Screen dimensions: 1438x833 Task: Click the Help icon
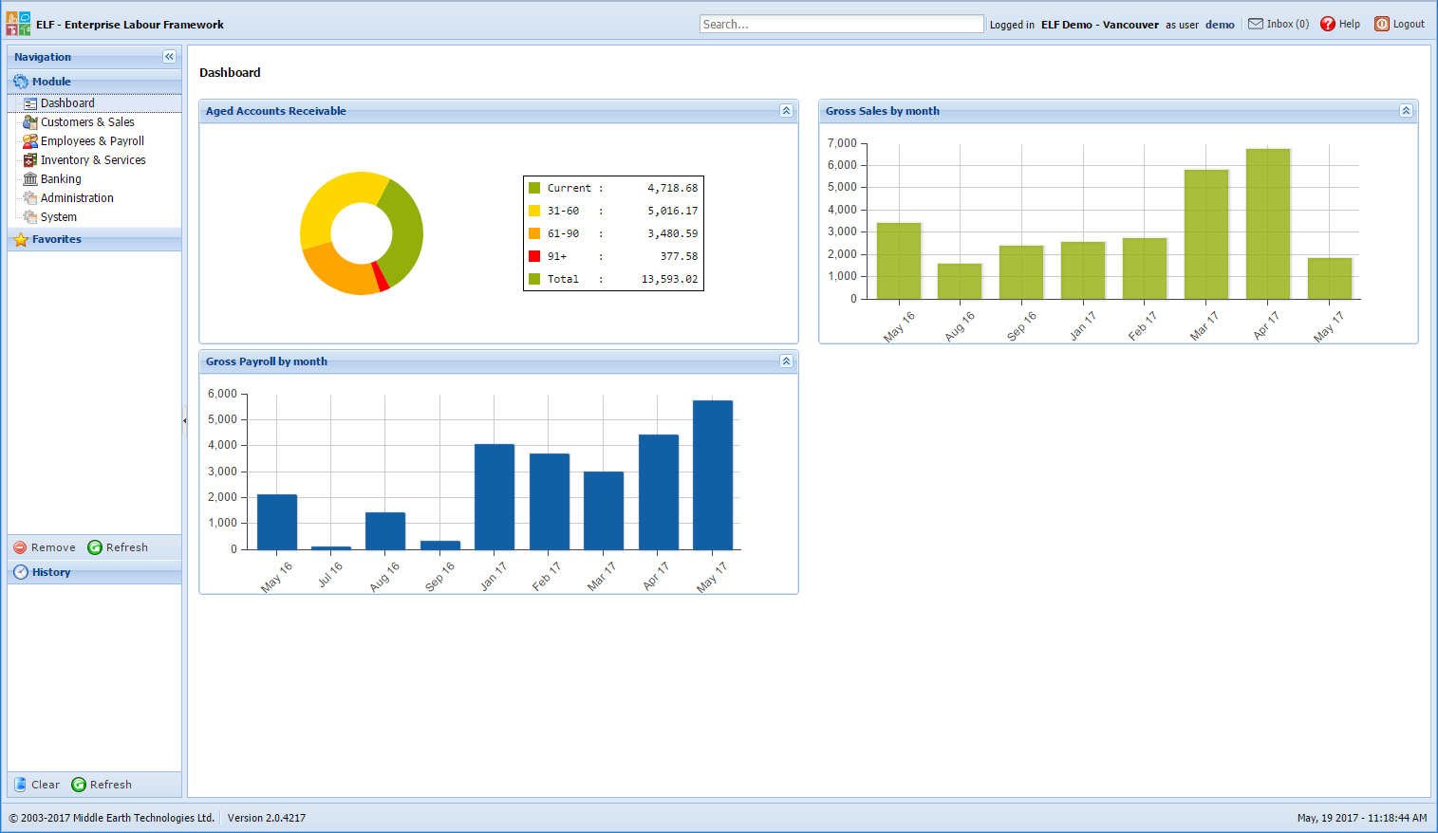coord(1328,24)
